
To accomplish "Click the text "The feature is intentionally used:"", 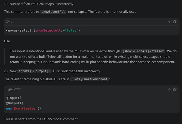I will coord(113,12).
